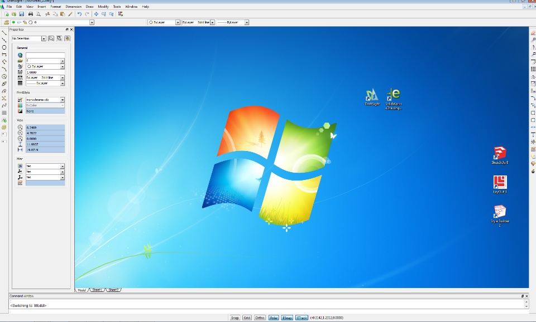Viewport: 536px width, 322px height.
Task: Open the Solid line style dropdown in toolbar
Action: click(x=212, y=22)
